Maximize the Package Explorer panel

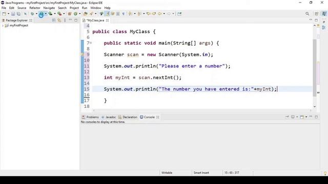[x=76, y=20]
